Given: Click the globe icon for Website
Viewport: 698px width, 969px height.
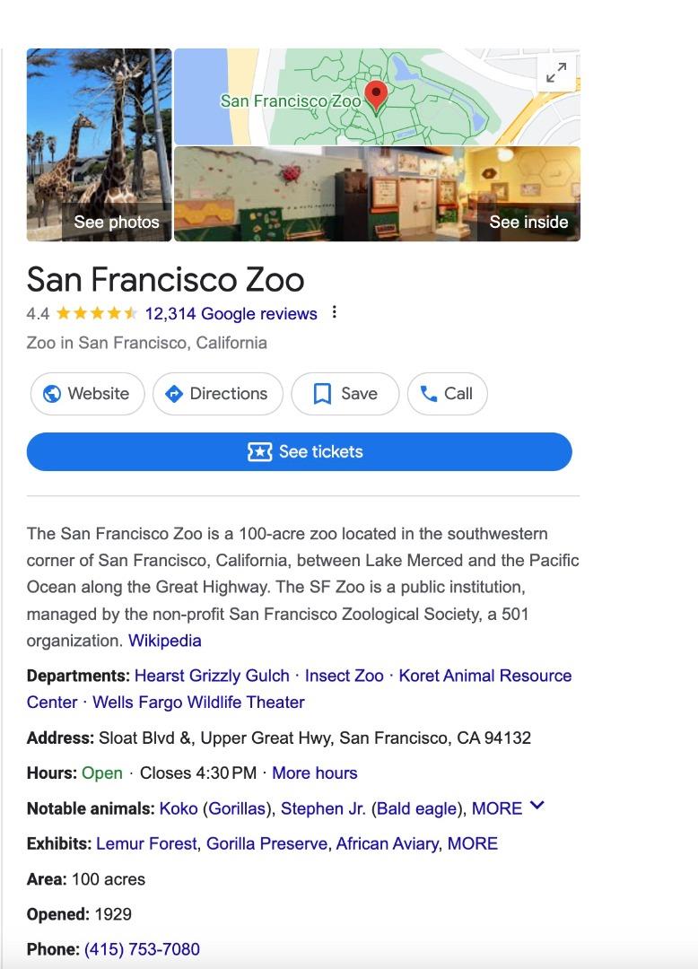Looking at the screenshot, I should coord(52,394).
